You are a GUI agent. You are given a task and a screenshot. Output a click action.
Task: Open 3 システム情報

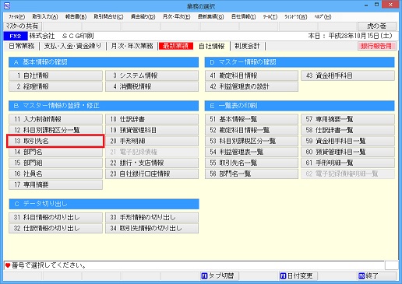(x=152, y=75)
